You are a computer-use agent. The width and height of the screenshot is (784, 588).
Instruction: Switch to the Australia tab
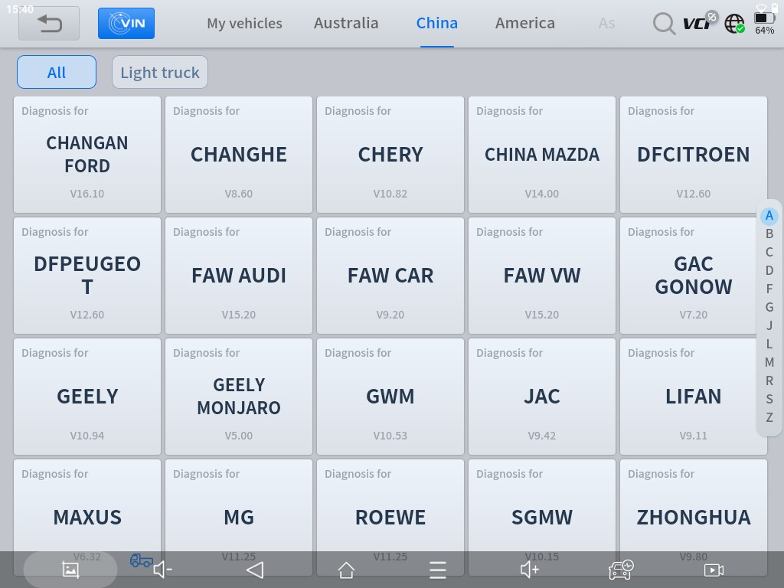click(x=346, y=23)
